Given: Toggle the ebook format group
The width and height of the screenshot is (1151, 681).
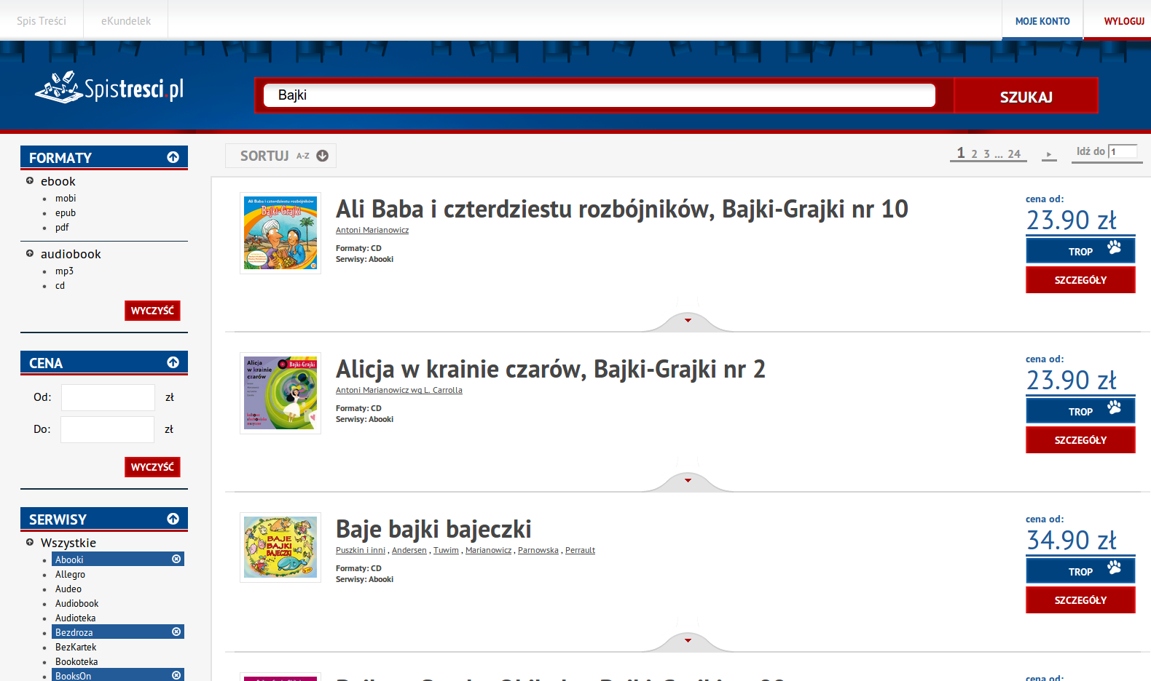Looking at the screenshot, I should point(30,180).
